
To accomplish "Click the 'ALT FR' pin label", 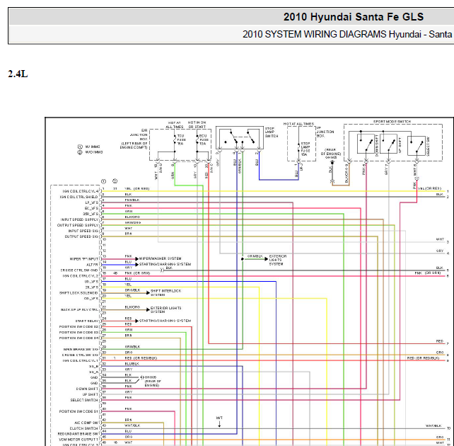I will [x=93, y=265].
